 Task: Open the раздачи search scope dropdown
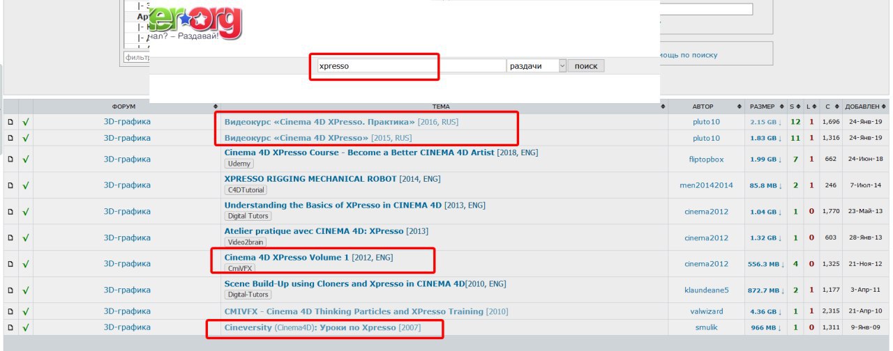click(536, 65)
